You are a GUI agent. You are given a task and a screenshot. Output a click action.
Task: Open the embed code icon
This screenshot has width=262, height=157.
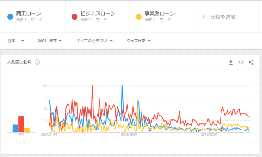[x=241, y=62]
